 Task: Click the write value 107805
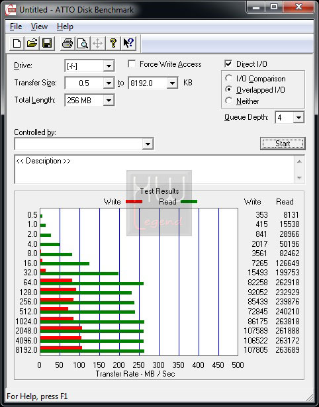[x=255, y=350]
